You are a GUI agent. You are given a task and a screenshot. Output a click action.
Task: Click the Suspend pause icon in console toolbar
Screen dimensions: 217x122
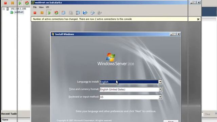coord(42,13)
